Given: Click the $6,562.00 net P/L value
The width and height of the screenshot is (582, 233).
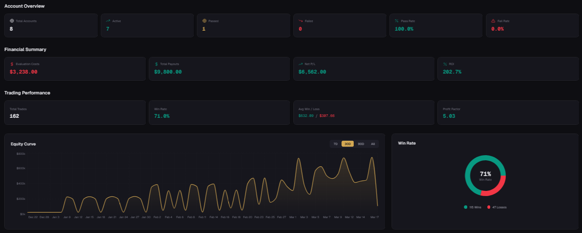Looking at the screenshot, I should tap(312, 72).
